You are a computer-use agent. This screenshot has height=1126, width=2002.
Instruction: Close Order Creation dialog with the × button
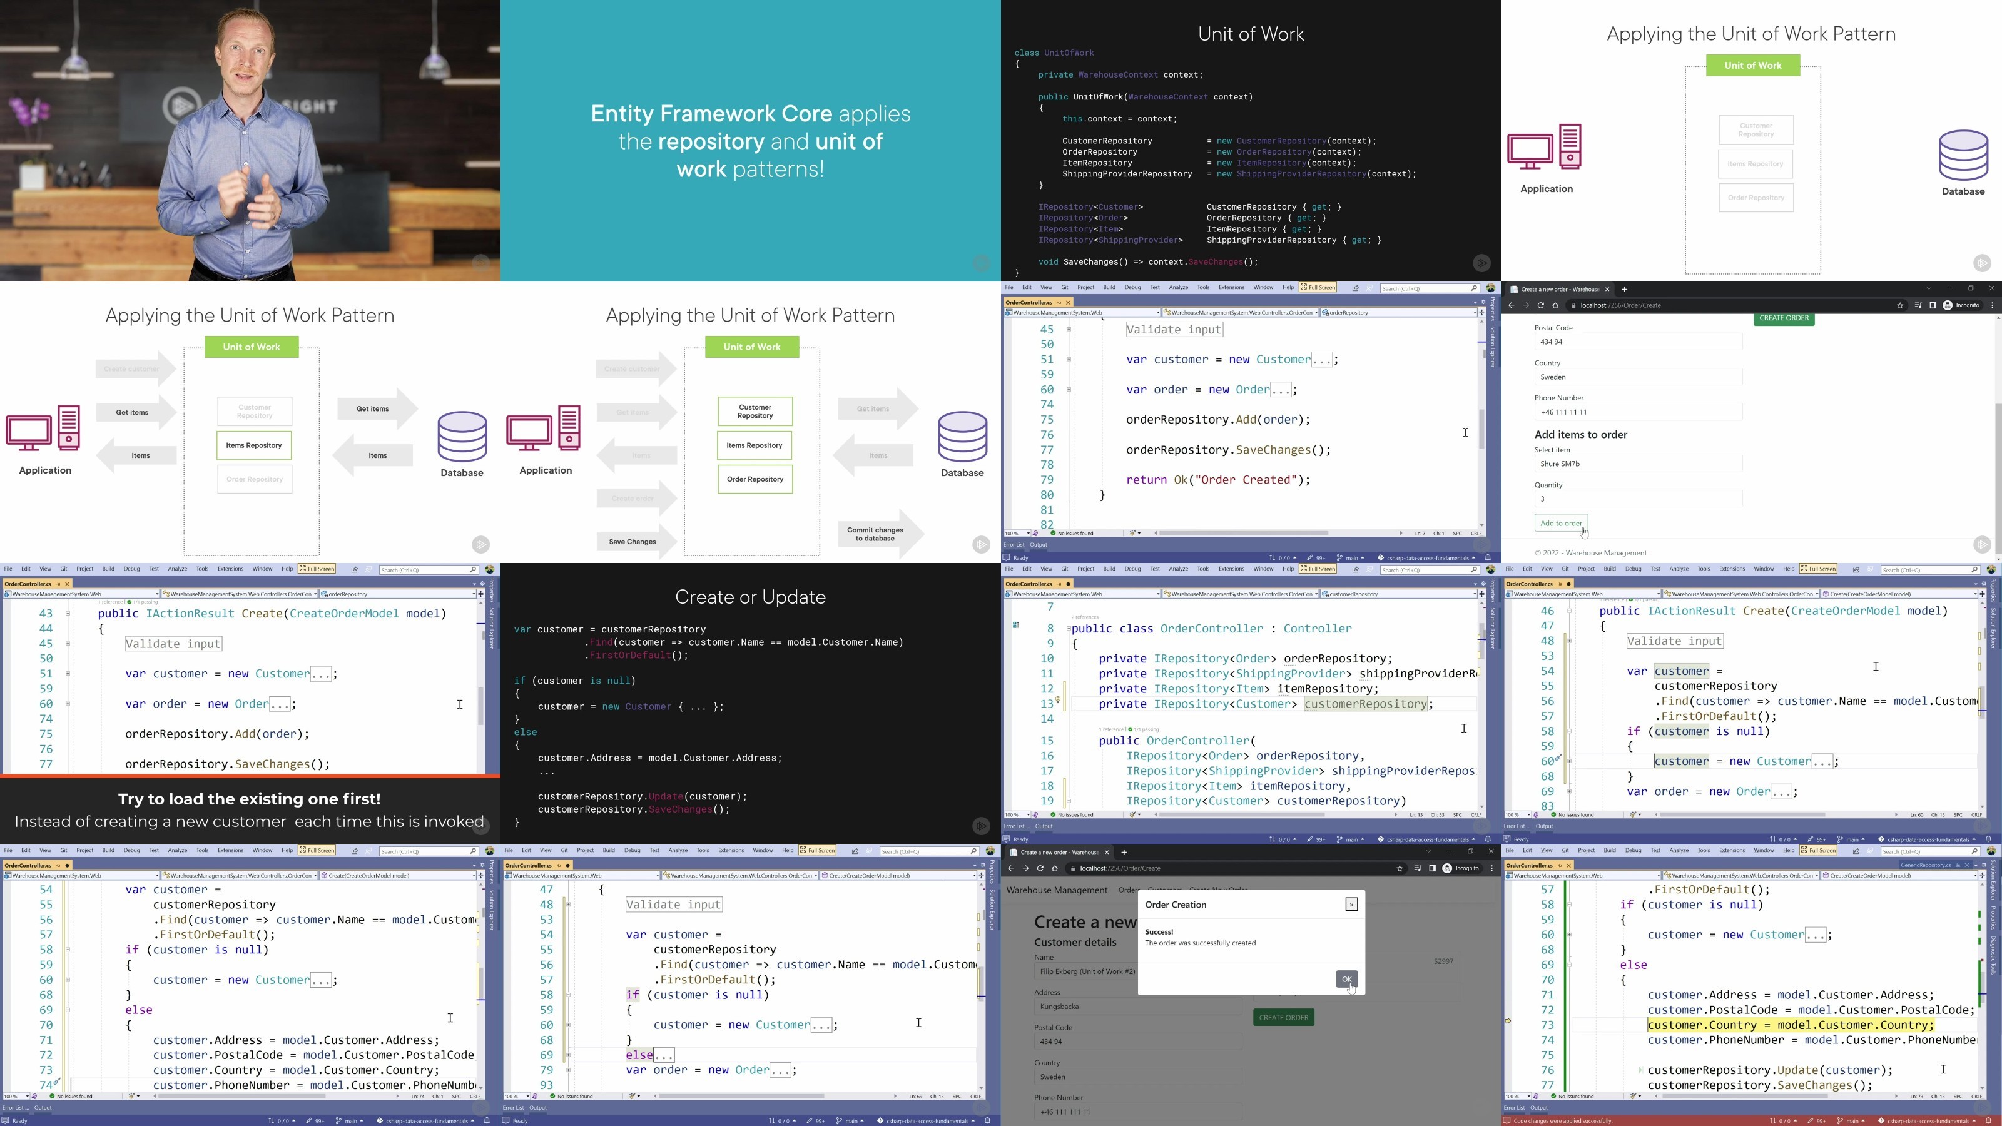click(1351, 904)
